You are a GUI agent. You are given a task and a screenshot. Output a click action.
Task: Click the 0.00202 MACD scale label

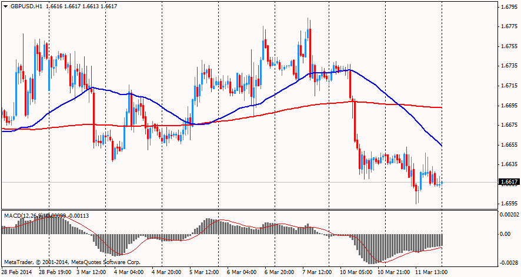pyautogui.click(x=508, y=215)
